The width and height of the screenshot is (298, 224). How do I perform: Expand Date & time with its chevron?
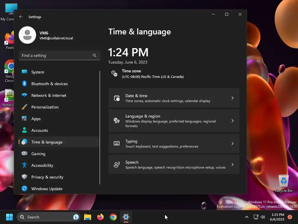click(x=233, y=98)
